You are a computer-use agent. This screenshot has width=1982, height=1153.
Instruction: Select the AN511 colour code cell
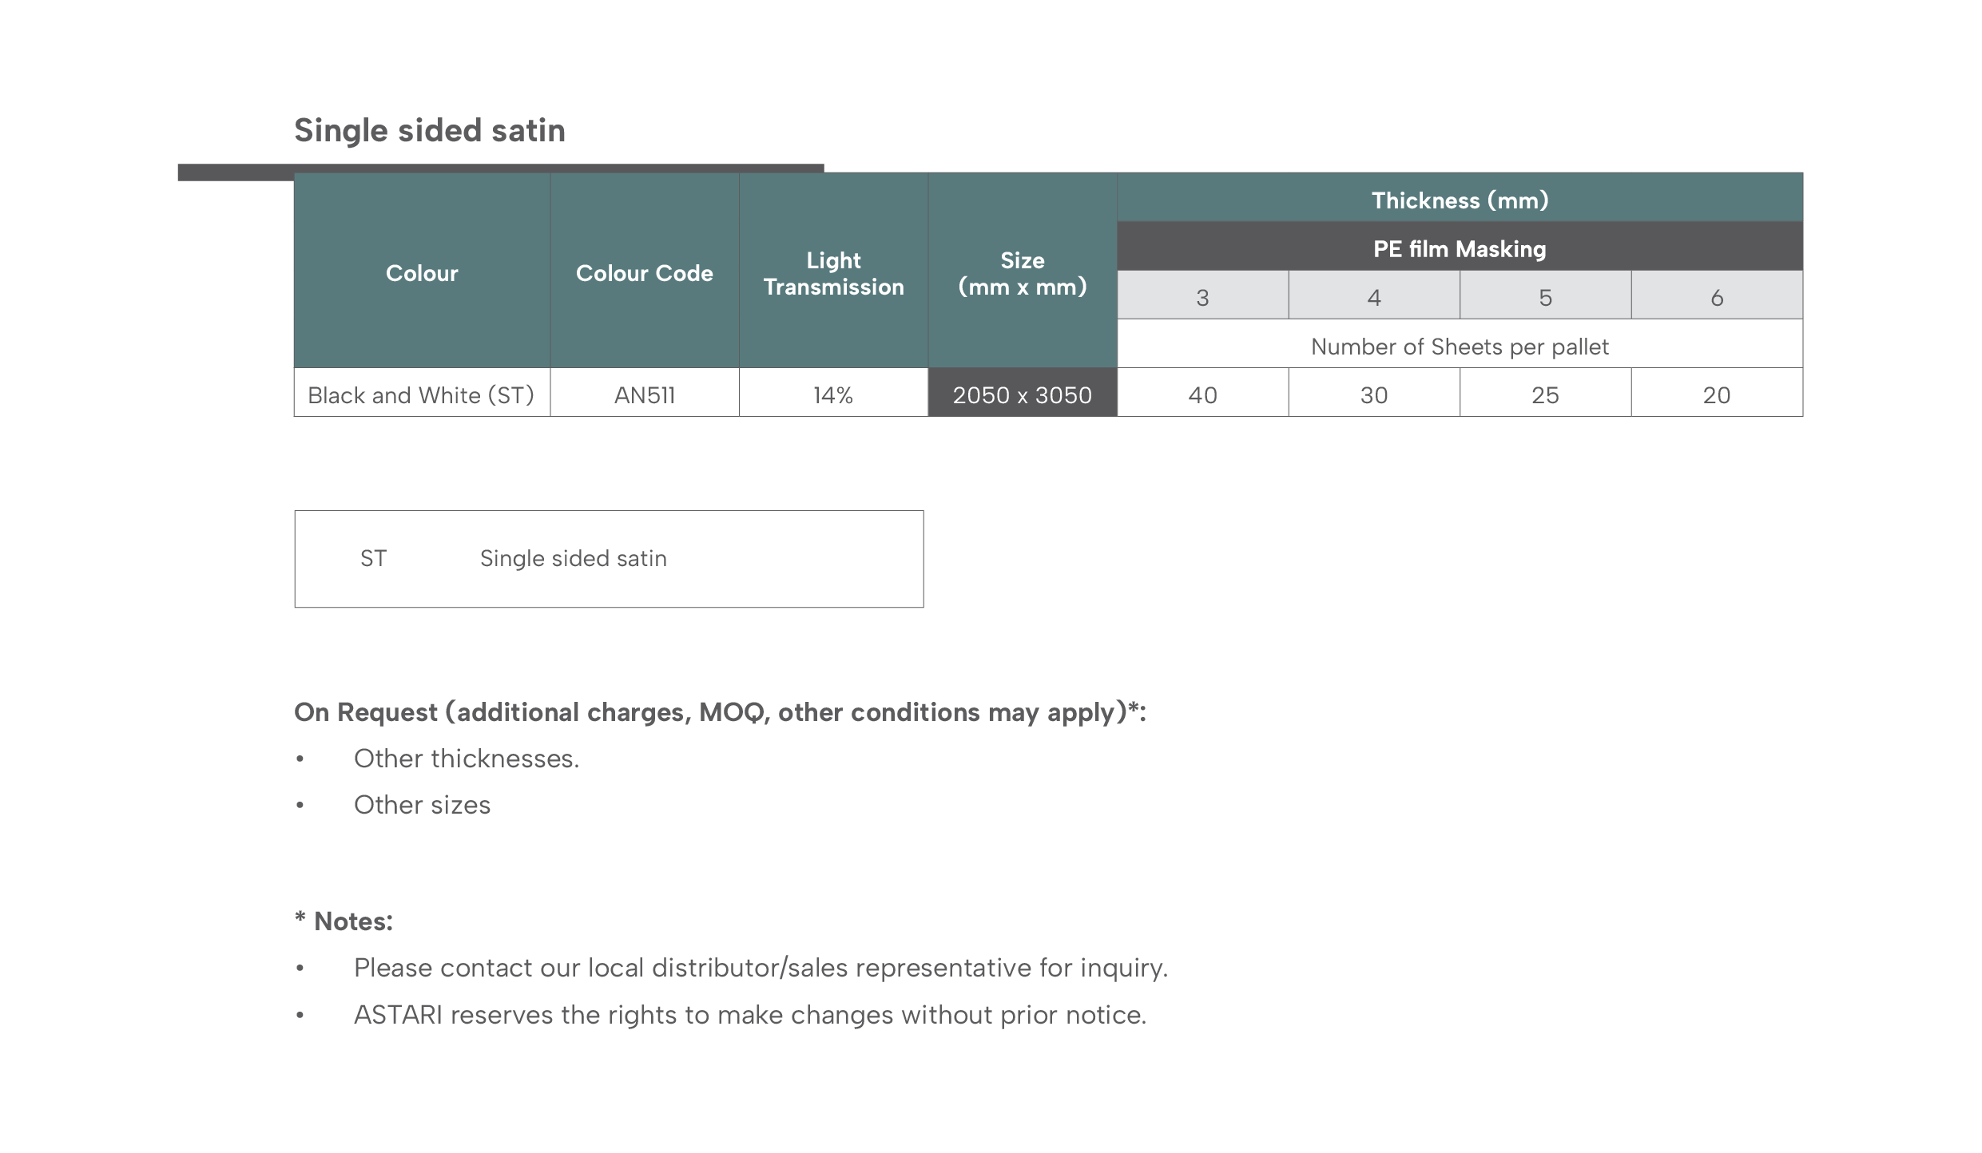(x=645, y=393)
